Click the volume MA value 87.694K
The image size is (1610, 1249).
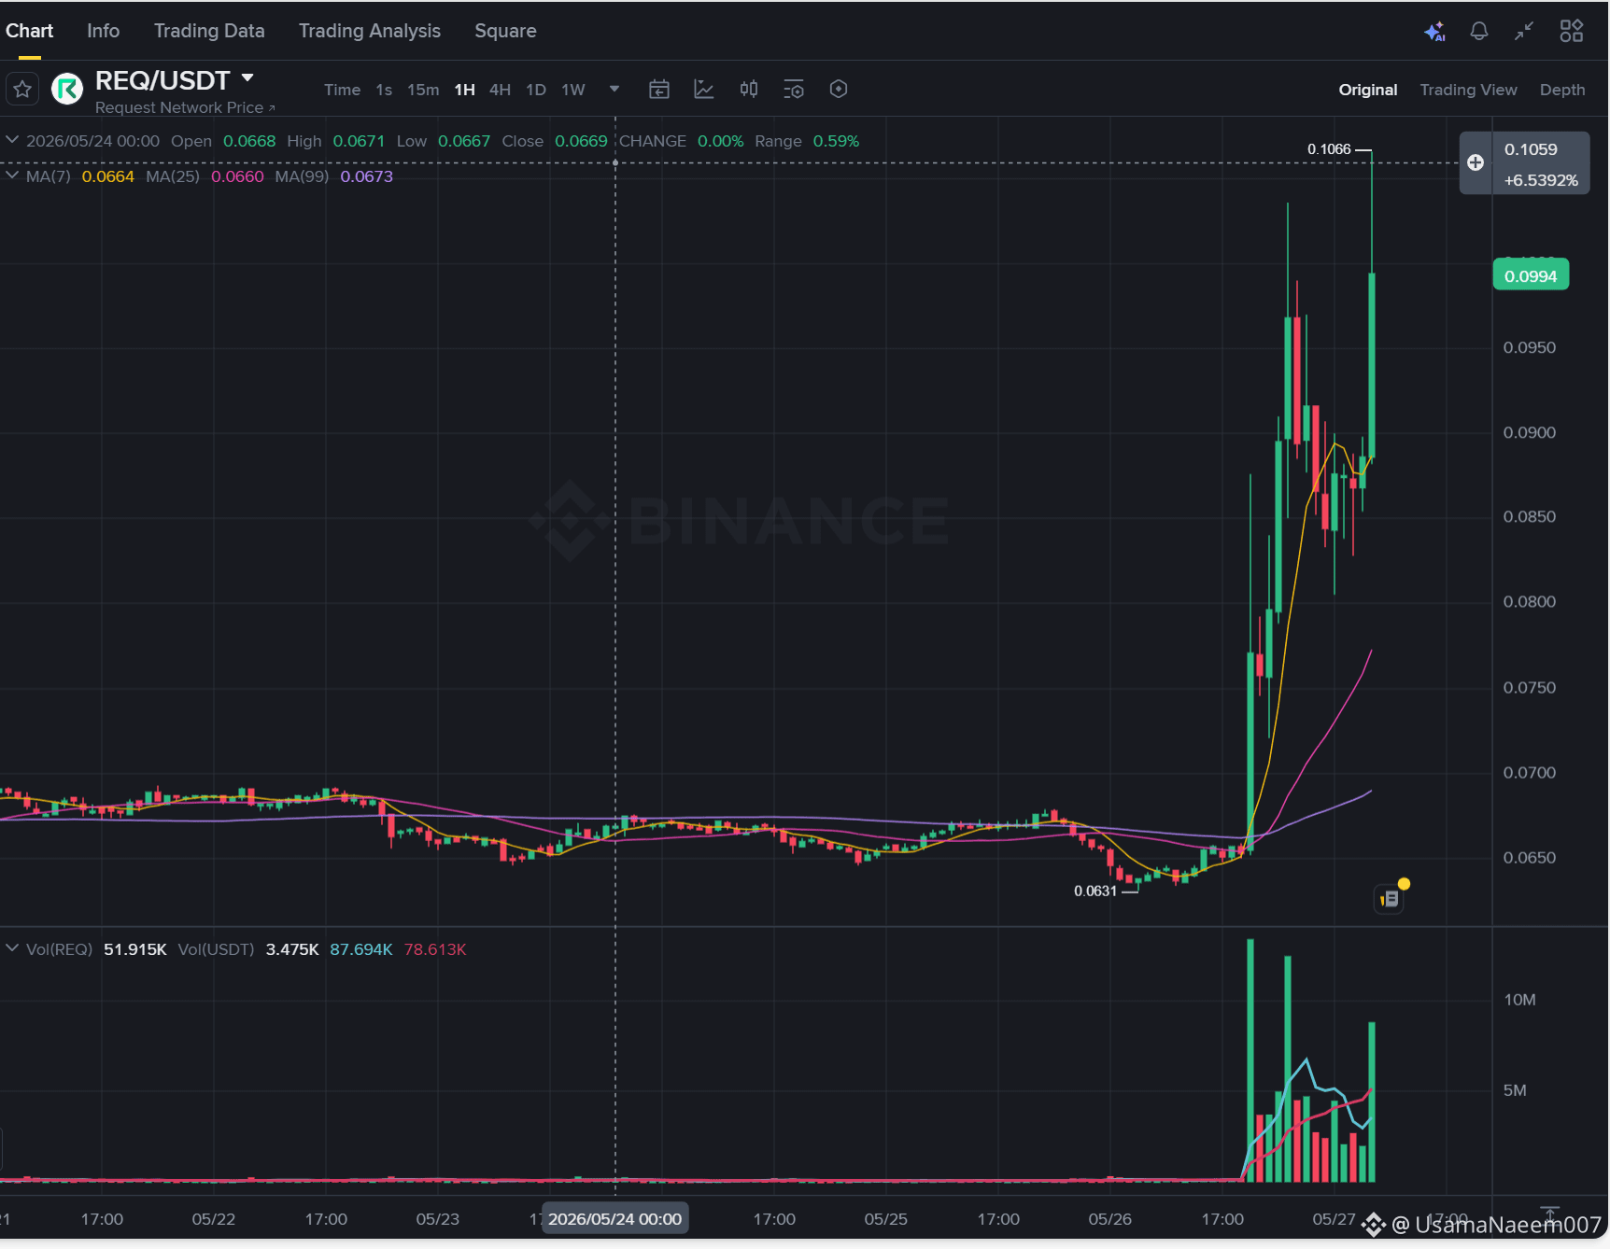(x=361, y=949)
